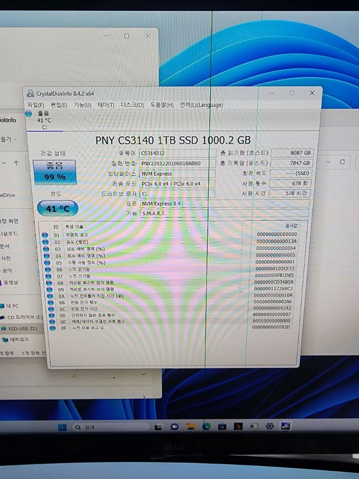Select 내 PC in Explorer sidebar

[x=10, y=306]
